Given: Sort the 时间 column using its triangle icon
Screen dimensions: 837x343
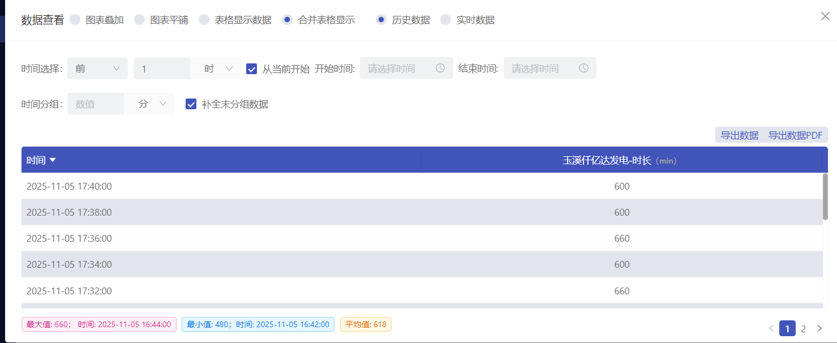Looking at the screenshot, I should (x=52, y=160).
